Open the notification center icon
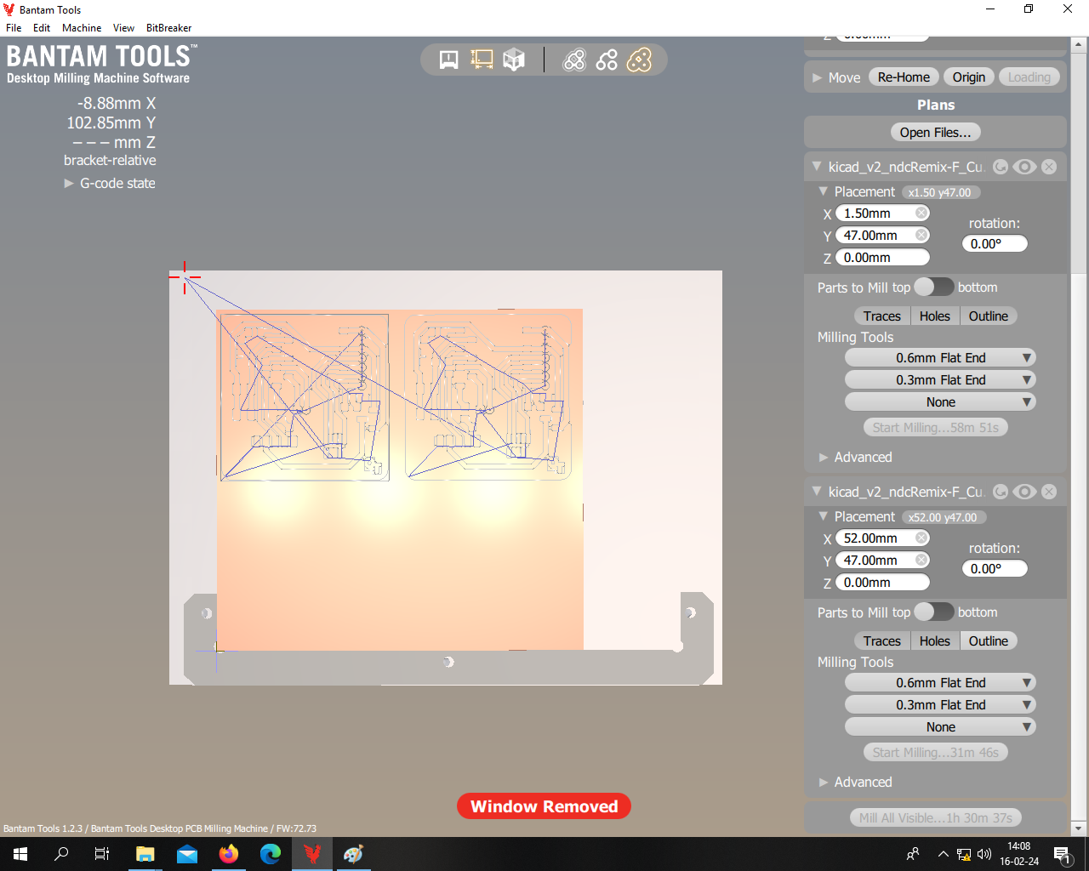 click(1063, 854)
